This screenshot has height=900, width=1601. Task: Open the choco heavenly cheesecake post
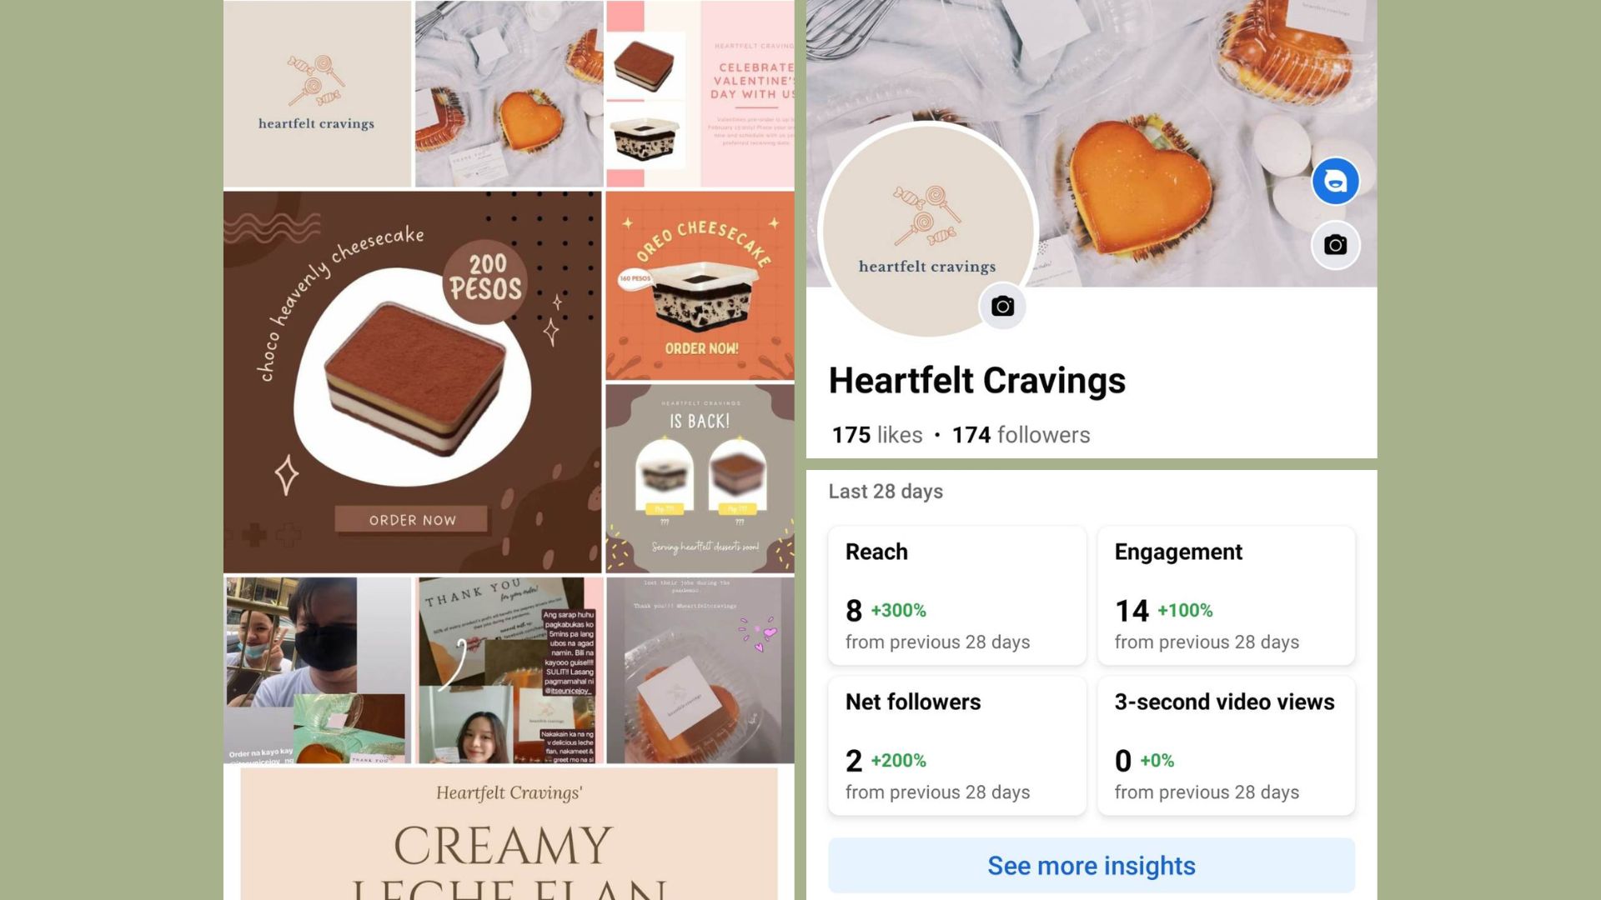click(x=412, y=382)
